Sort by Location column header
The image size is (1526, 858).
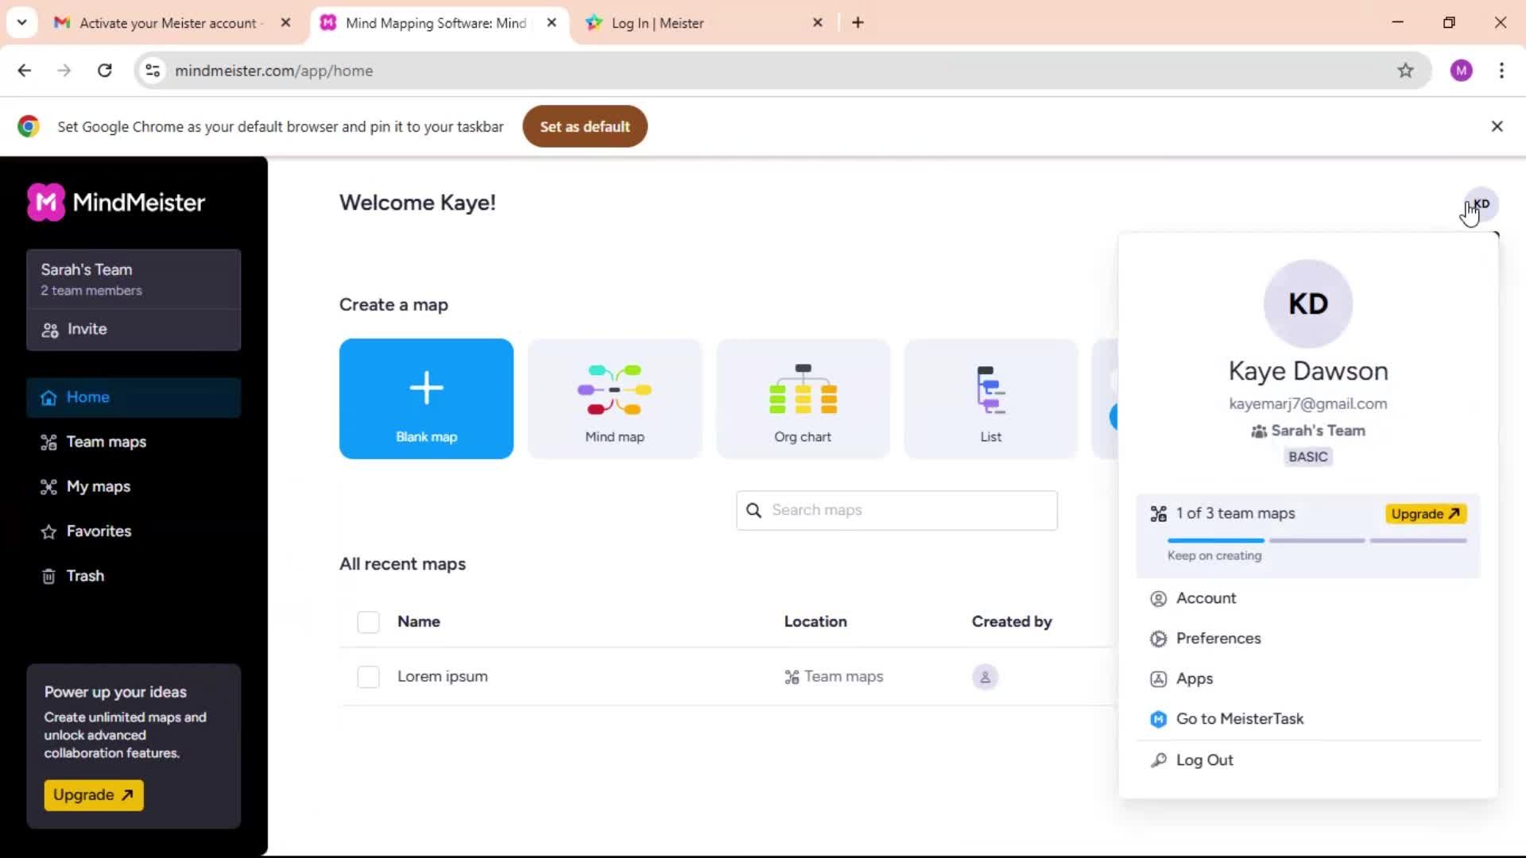tap(815, 622)
